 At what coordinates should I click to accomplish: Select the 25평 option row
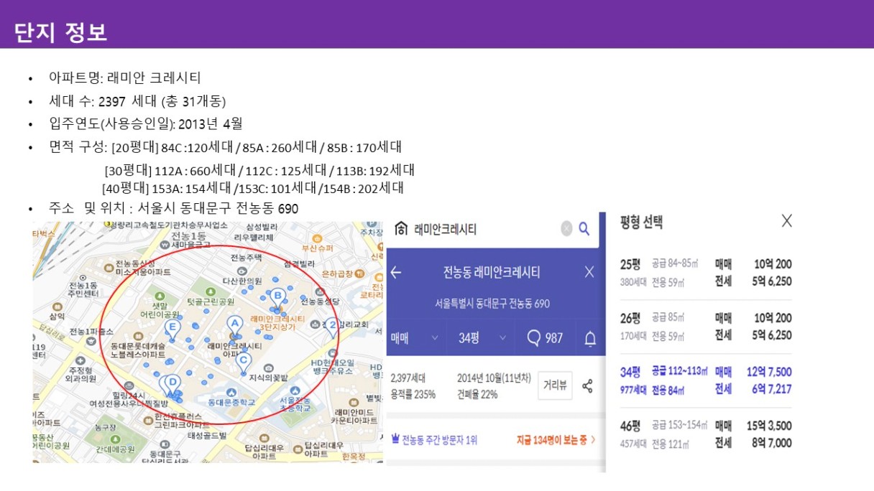pos(706,273)
